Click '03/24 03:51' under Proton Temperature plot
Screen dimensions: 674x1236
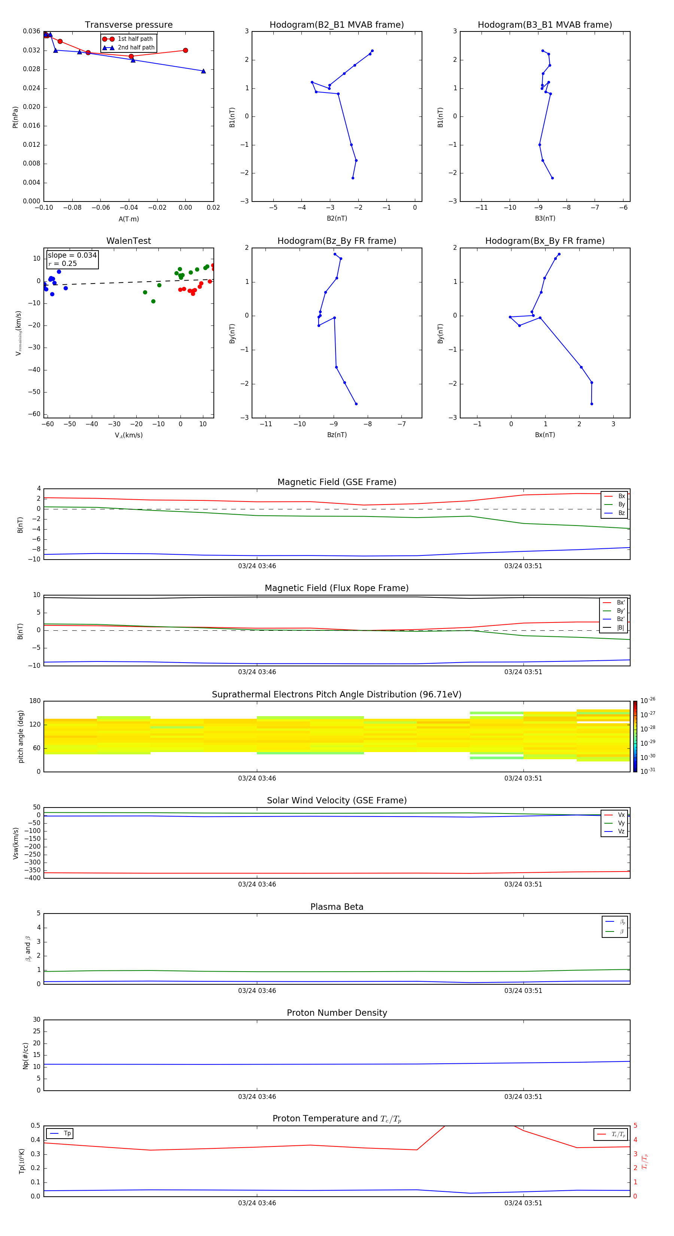523,1203
